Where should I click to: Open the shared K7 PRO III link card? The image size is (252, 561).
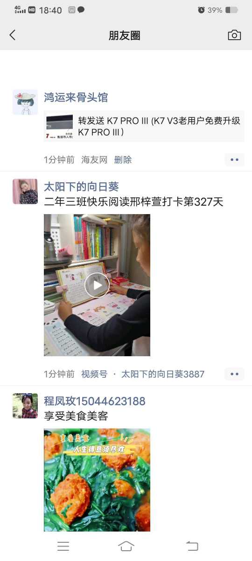click(144, 126)
